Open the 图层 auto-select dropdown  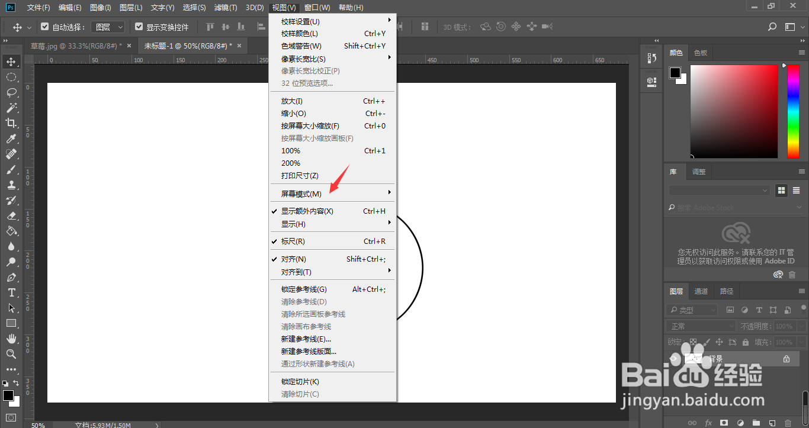(x=108, y=27)
